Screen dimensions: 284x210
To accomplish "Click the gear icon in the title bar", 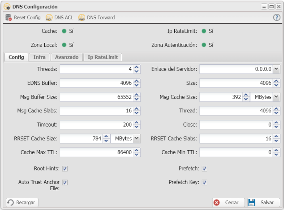I will [6, 6].
